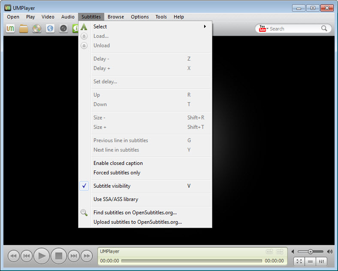Skip to next track button
The width and height of the screenshot is (338, 271).
[x=74, y=256]
